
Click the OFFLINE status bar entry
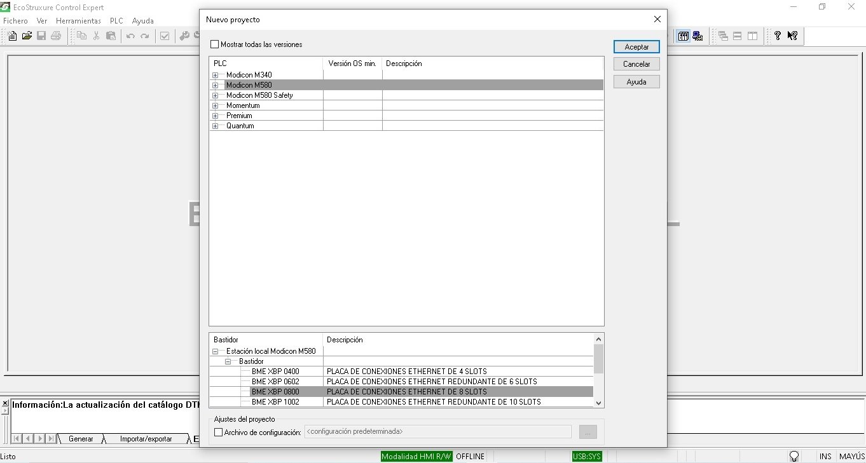471,456
